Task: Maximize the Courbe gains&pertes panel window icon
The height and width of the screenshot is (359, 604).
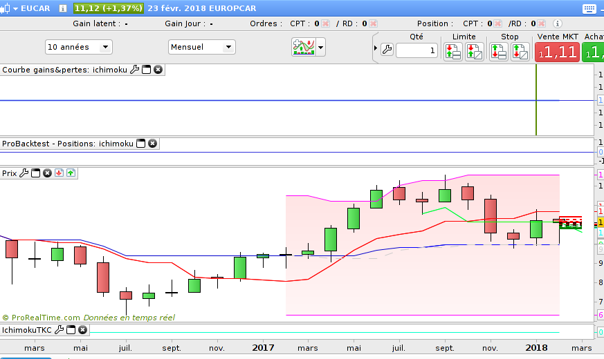Action: tap(147, 70)
